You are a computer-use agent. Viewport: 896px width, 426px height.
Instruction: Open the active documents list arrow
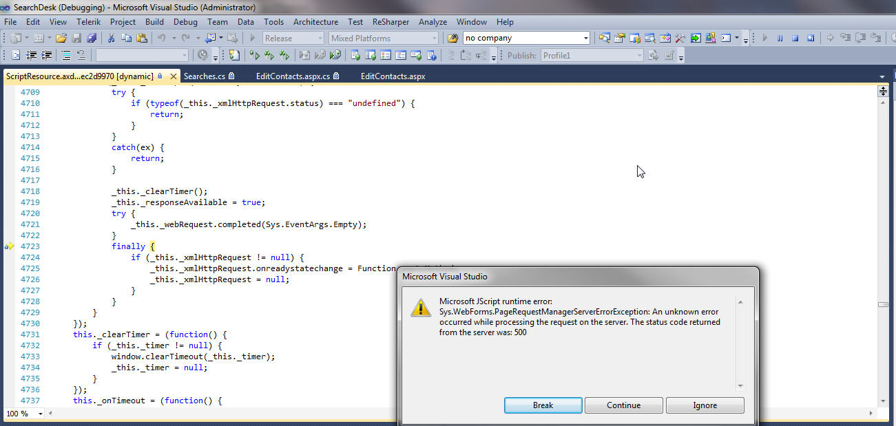coord(882,76)
